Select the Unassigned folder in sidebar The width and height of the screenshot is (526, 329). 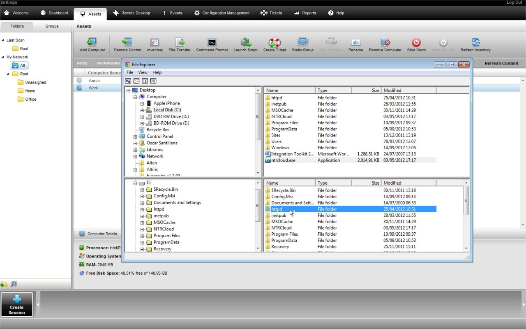tap(32, 82)
